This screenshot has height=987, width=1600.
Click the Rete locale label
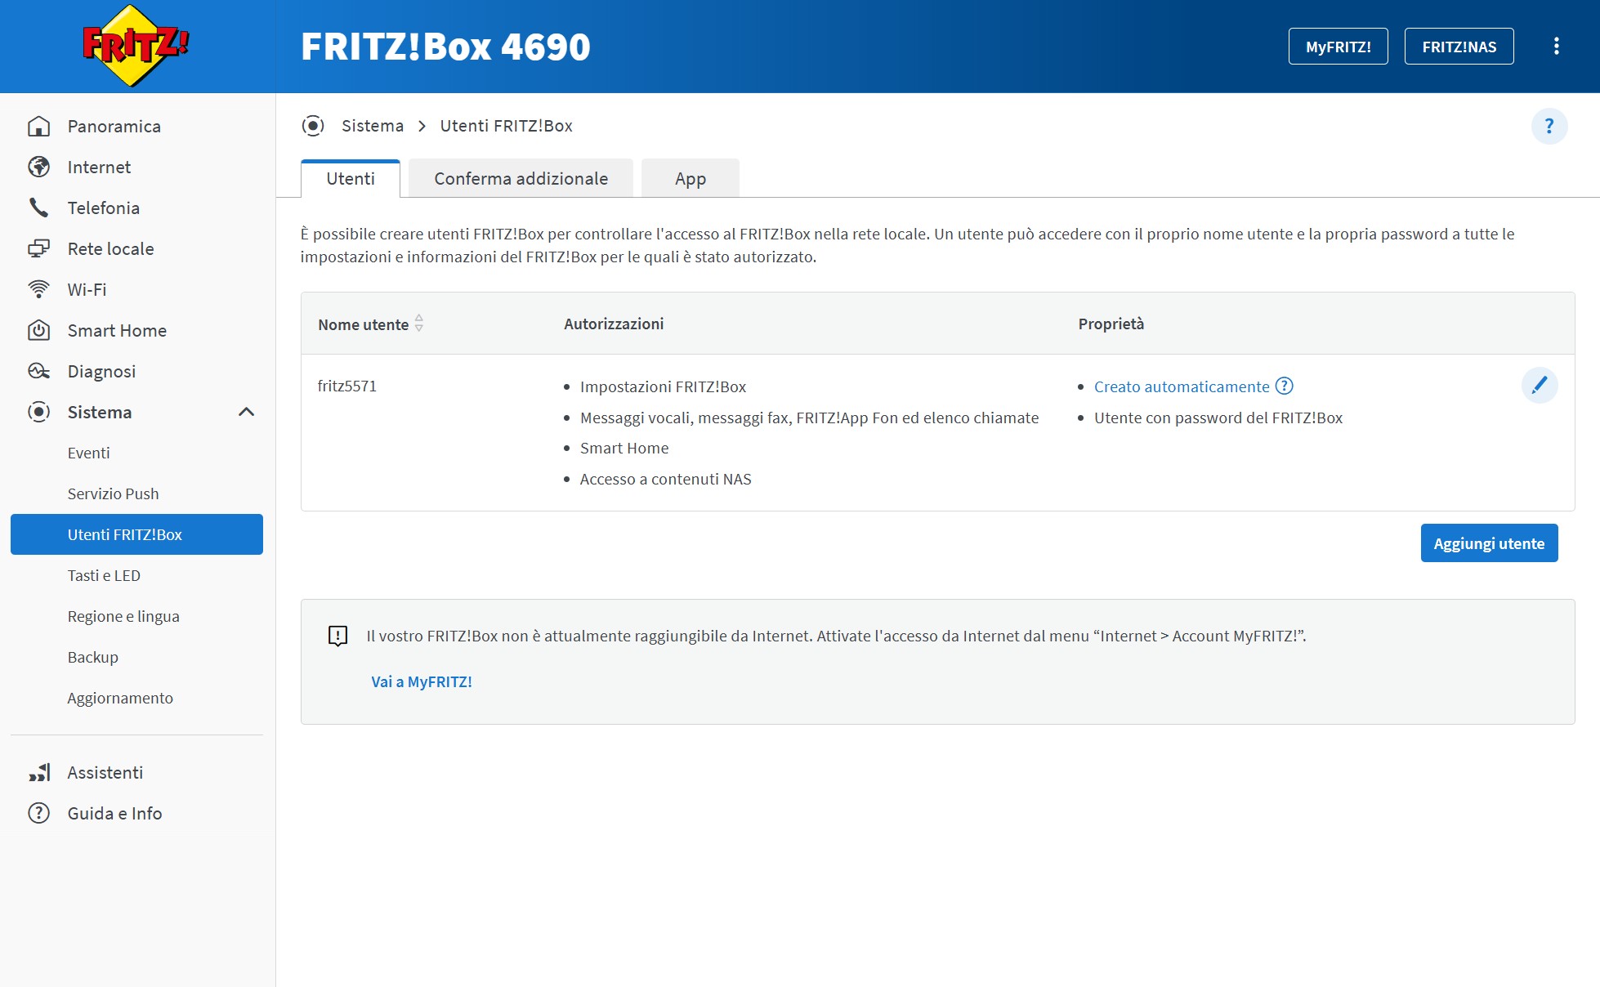[x=110, y=248]
